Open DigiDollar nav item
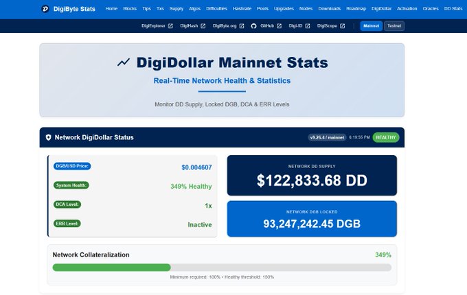 tap(382, 9)
